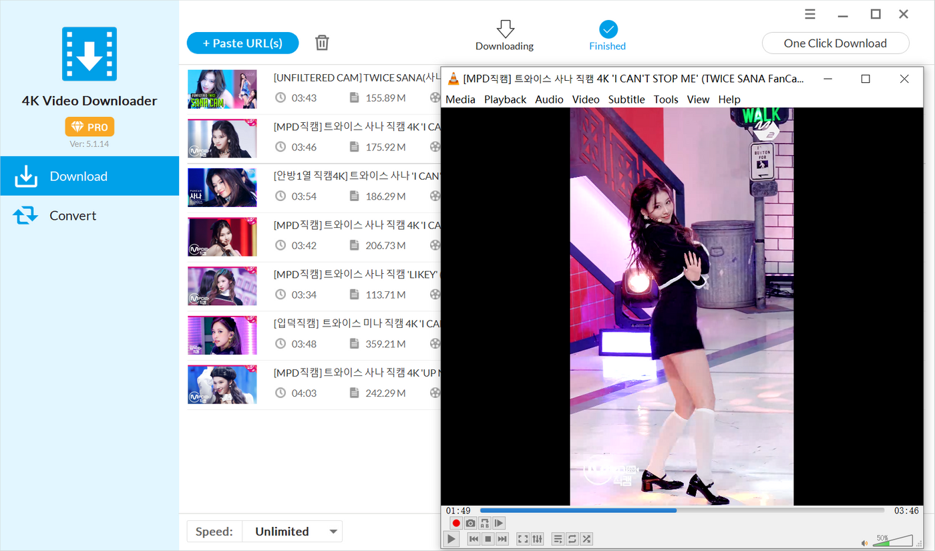Click the 155.89 M file size

386,98
